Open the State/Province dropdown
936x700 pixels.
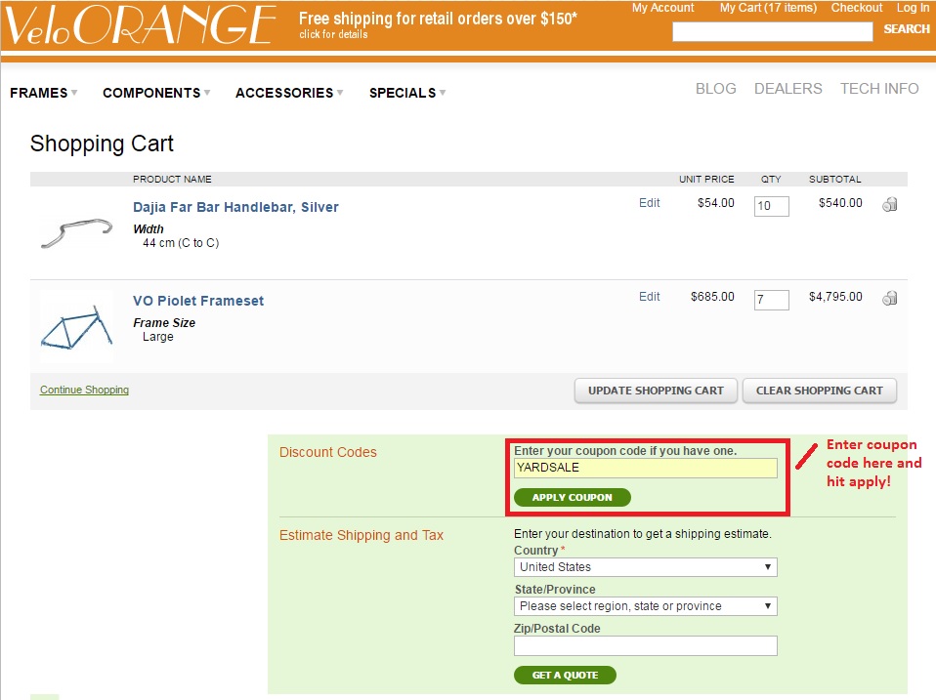pos(645,606)
